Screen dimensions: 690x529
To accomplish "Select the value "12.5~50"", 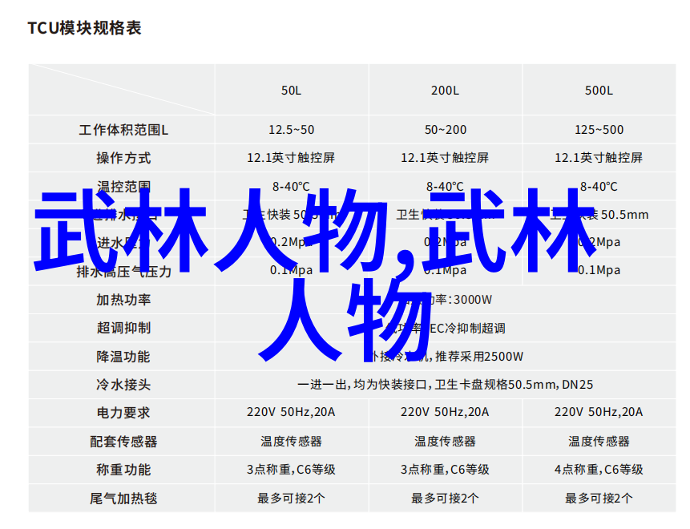I will [x=292, y=130].
